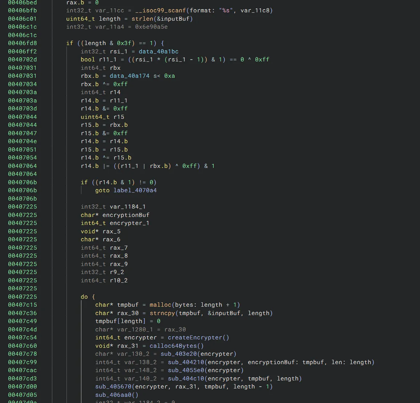The image size is (420, 403).
Task: Jump to label_4070a4 in the goto statement
Action: 135,190
